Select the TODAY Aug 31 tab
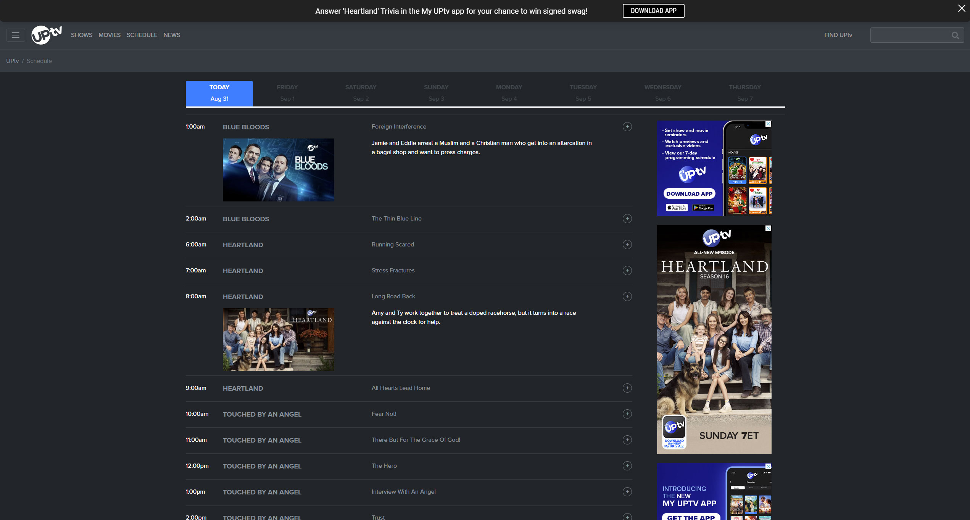This screenshot has width=970, height=520. pos(219,93)
